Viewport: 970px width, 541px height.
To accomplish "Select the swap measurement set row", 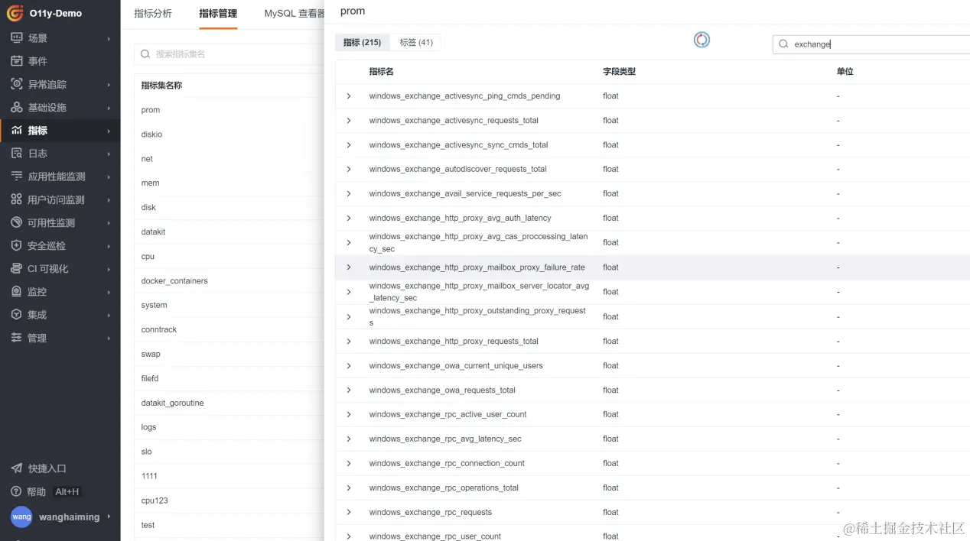I will click(x=229, y=355).
